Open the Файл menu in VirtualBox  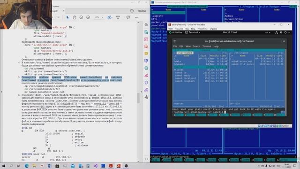click(171, 29)
